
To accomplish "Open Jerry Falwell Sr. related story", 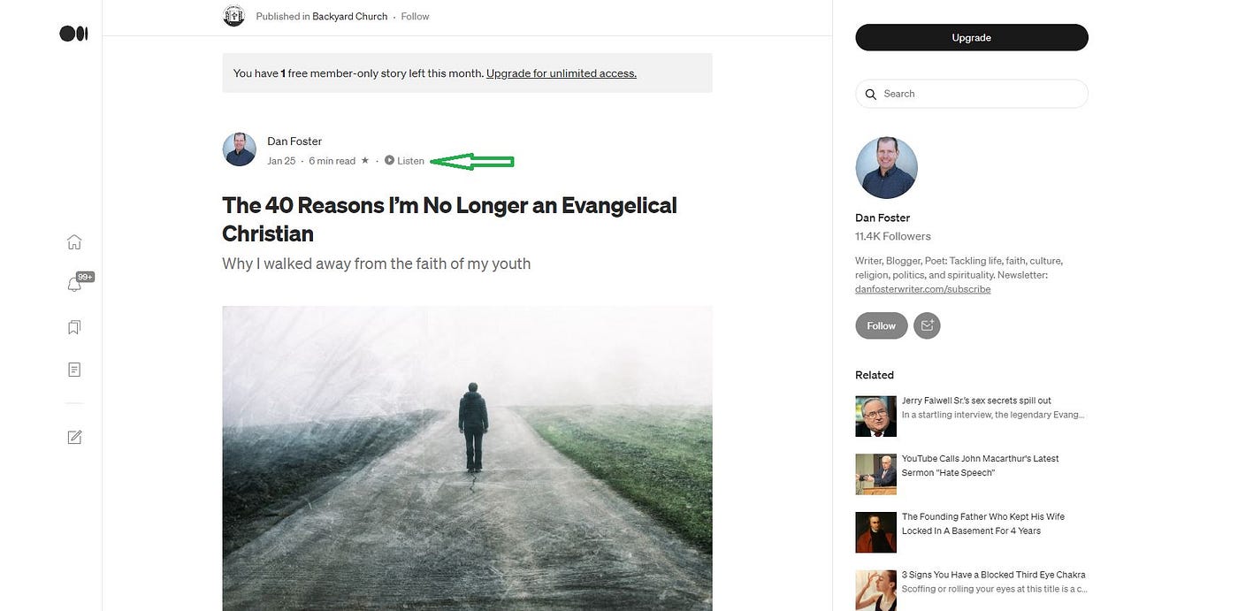I will 976,401.
